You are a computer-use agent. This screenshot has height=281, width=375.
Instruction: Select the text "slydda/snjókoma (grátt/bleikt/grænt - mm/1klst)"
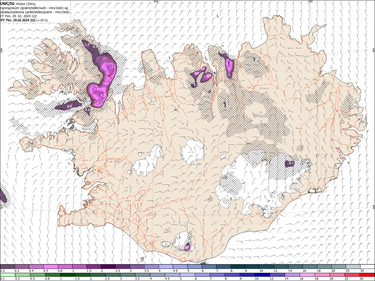click(35, 12)
